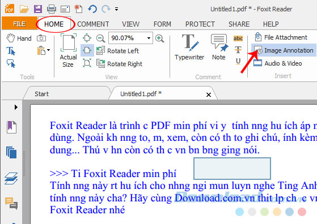Save the document with the purple floppy icon
Screen dimensions: 317x224
38,9
